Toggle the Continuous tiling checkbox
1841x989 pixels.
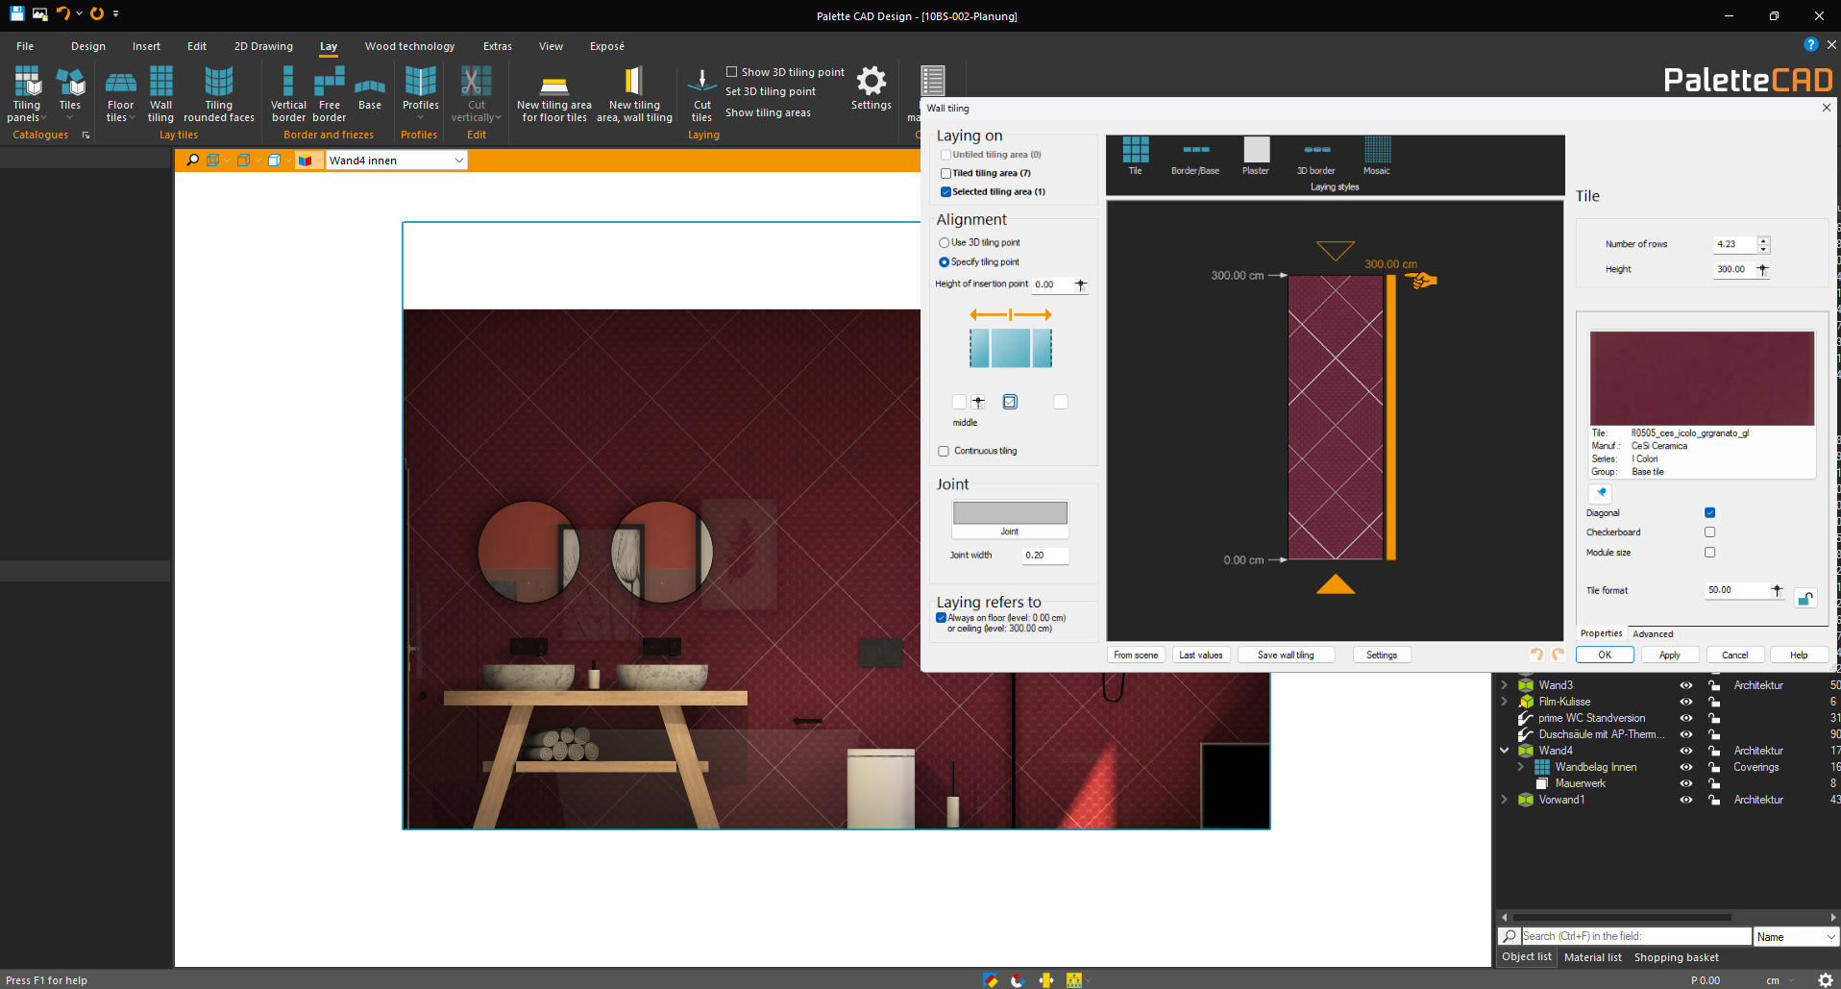pos(944,452)
